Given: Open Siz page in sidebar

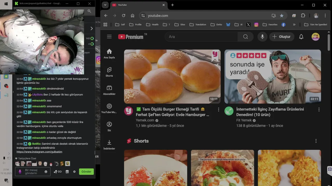Looking at the screenshot, I should tap(109, 127).
